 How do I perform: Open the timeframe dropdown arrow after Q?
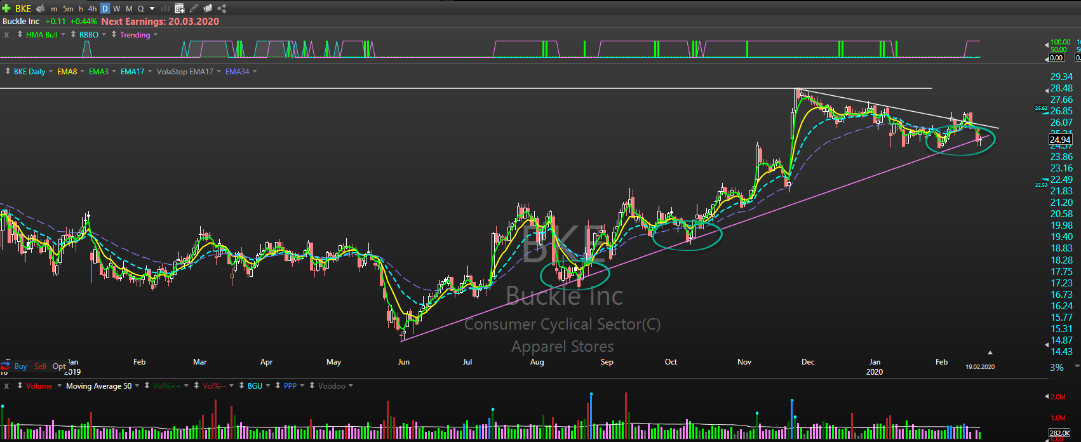point(152,8)
